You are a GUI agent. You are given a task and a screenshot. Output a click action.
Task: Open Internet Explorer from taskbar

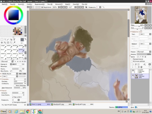tap(16, 111)
